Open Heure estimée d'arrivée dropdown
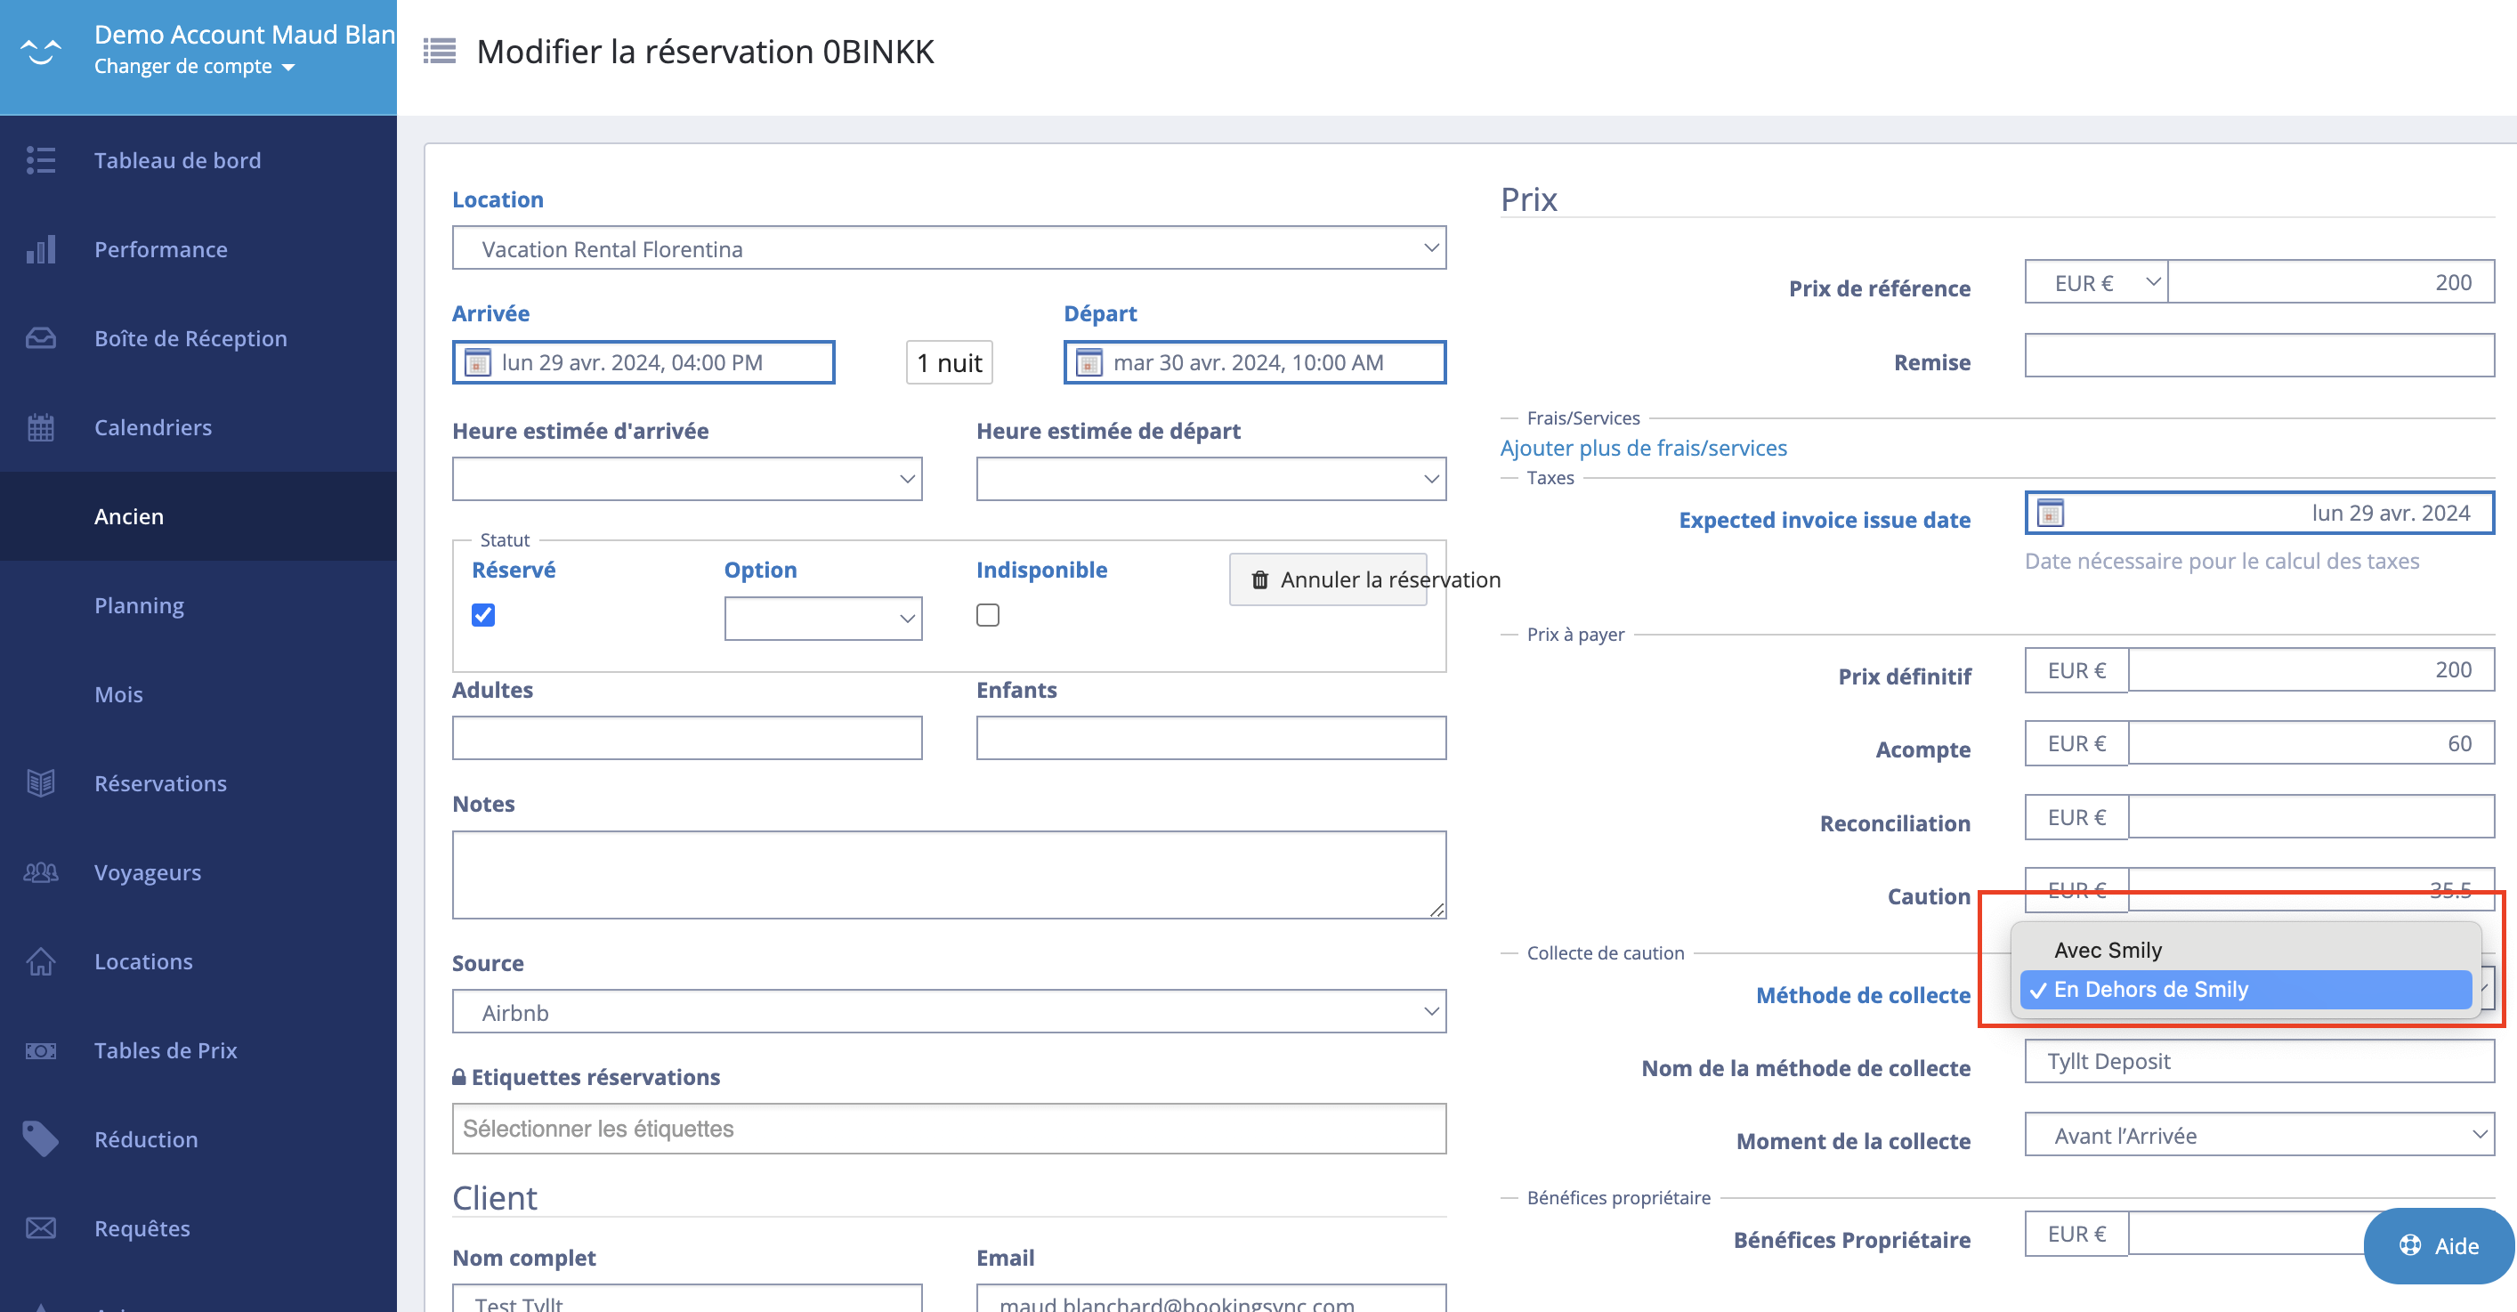Image resolution: width=2517 pixels, height=1312 pixels. pos(687,479)
